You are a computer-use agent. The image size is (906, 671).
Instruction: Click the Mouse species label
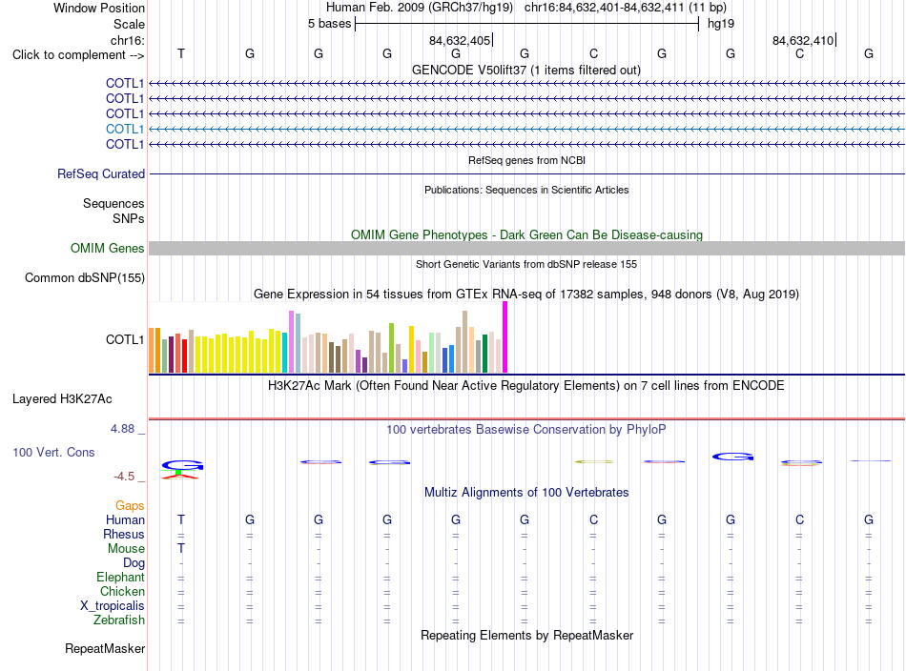[126, 549]
